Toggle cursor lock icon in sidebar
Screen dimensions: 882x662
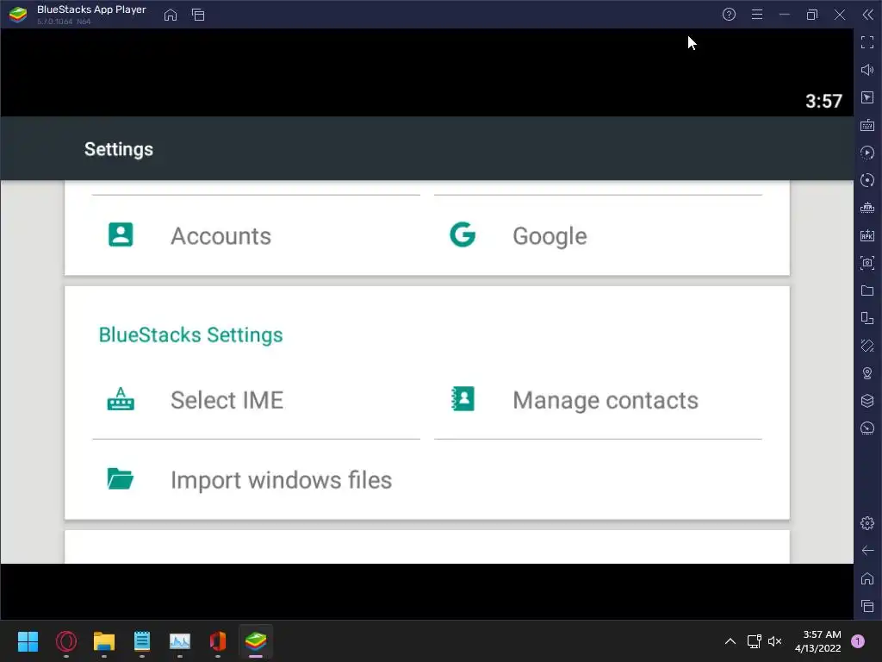(867, 97)
